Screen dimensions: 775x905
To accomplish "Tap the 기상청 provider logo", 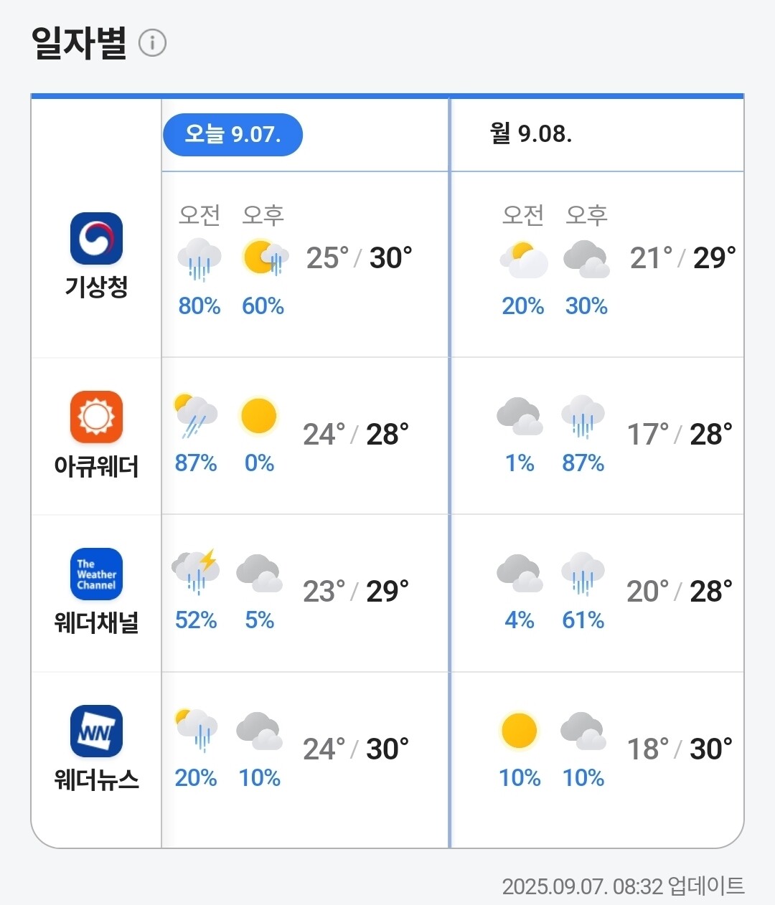I will pyautogui.click(x=96, y=238).
